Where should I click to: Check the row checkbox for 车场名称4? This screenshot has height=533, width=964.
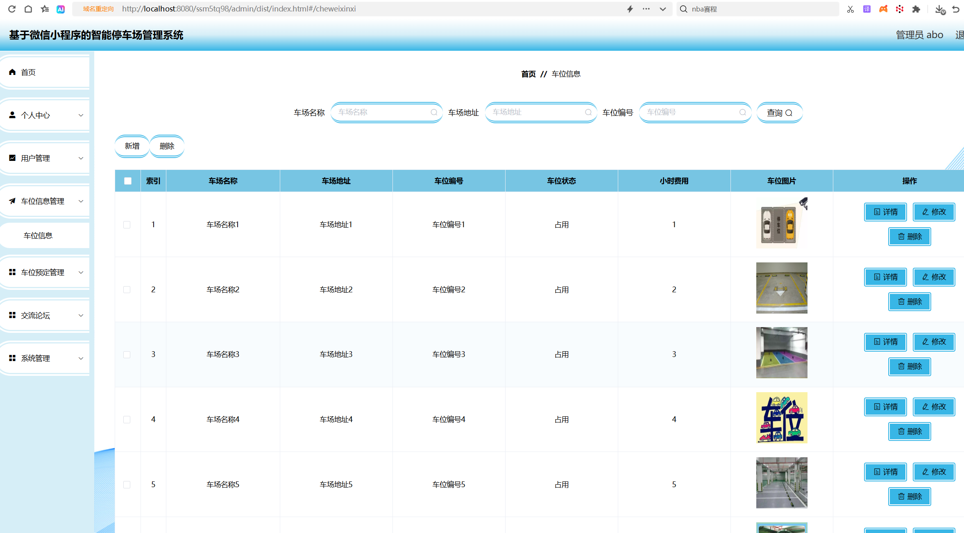127,420
